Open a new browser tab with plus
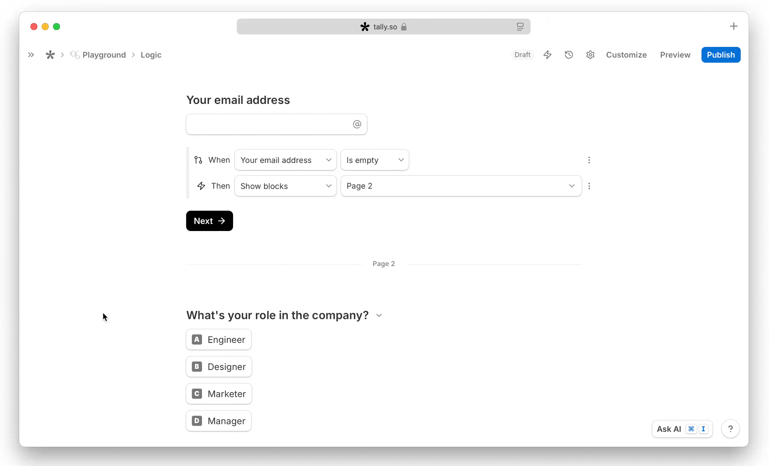The height and width of the screenshot is (466, 769). pos(733,26)
